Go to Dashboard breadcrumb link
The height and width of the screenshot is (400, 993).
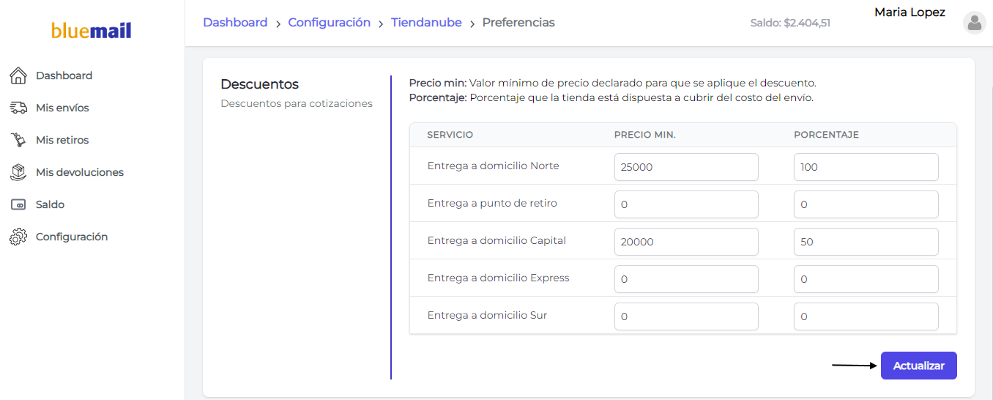click(235, 23)
